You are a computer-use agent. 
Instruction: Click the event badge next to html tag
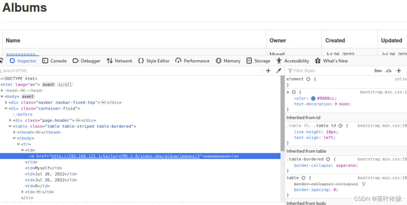(x=49, y=84)
